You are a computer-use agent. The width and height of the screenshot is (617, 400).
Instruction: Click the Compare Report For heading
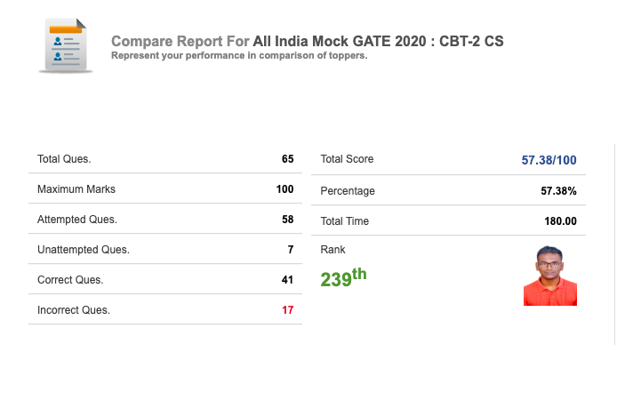point(180,41)
